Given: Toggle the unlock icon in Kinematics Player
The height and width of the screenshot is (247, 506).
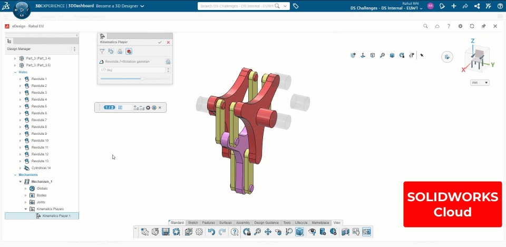Looking at the screenshot, I should pos(120,51).
